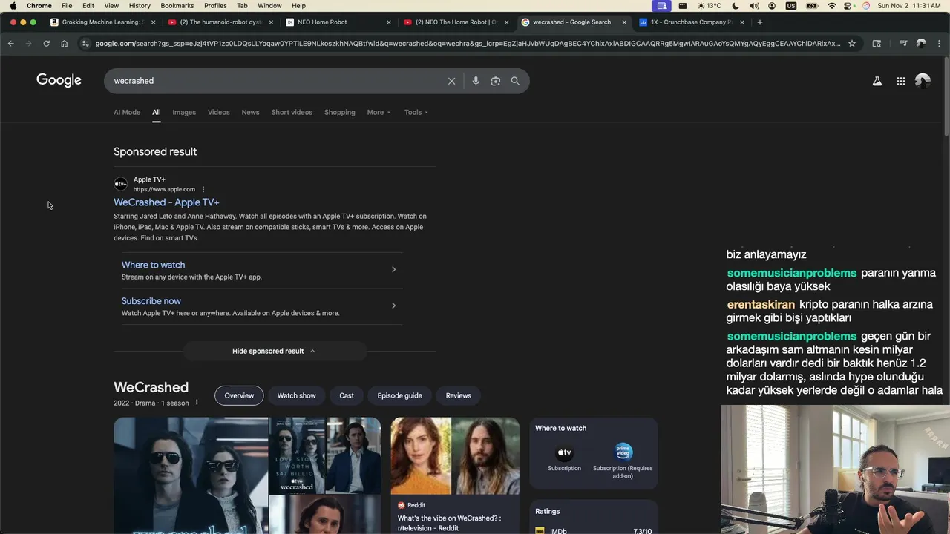Select the Cast chip
Image resolution: width=950 pixels, height=534 pixels.
pyautogui.click(x=347, y=395)
